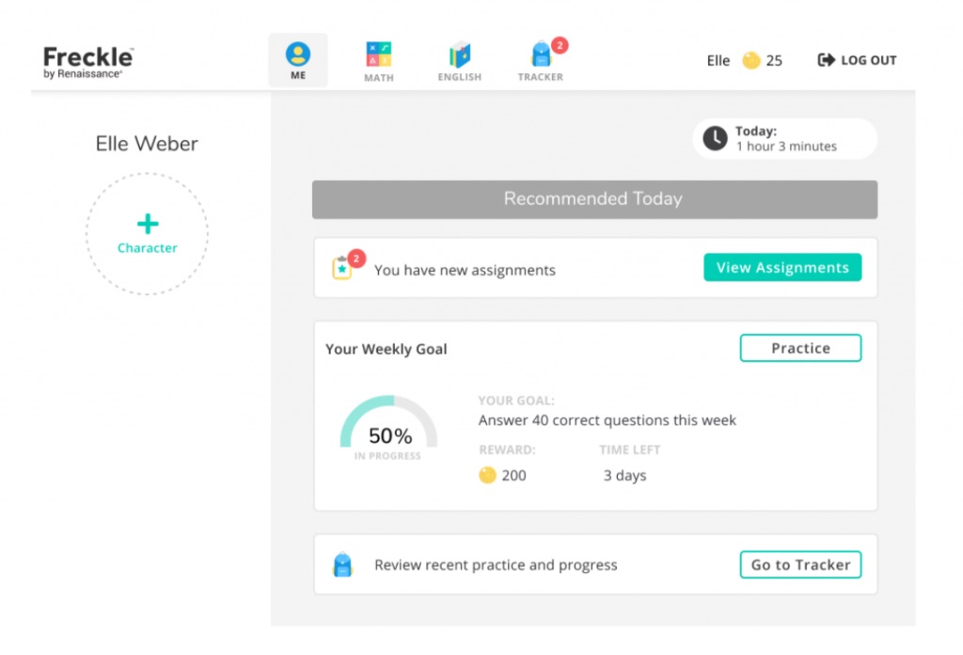Click the new assignments clipboard icon

coord(342,269)
